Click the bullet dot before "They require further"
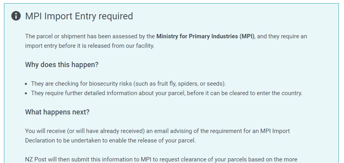The height and width of the screenshot is (163, 344). pos(26,94)
